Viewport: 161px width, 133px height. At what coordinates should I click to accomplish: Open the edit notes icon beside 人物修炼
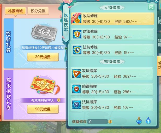151,7
